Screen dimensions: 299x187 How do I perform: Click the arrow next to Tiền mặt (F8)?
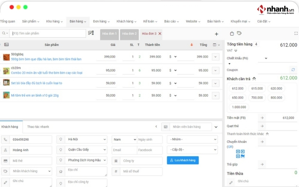click(262, 118)
